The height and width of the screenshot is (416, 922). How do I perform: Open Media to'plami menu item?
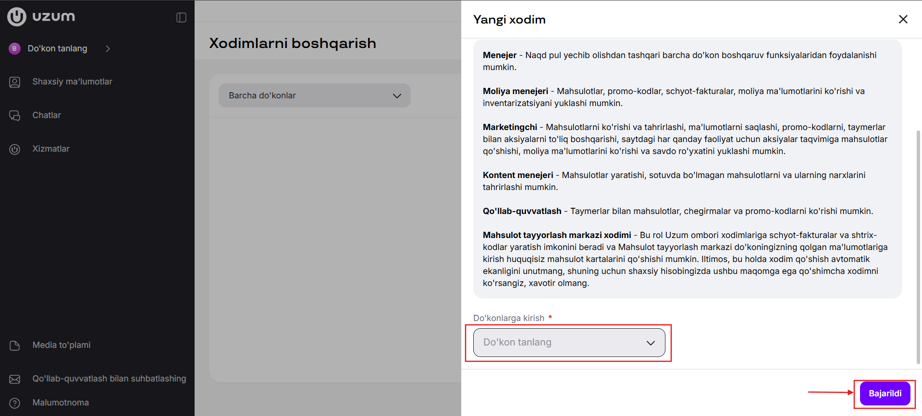click(x=61, y=345)
